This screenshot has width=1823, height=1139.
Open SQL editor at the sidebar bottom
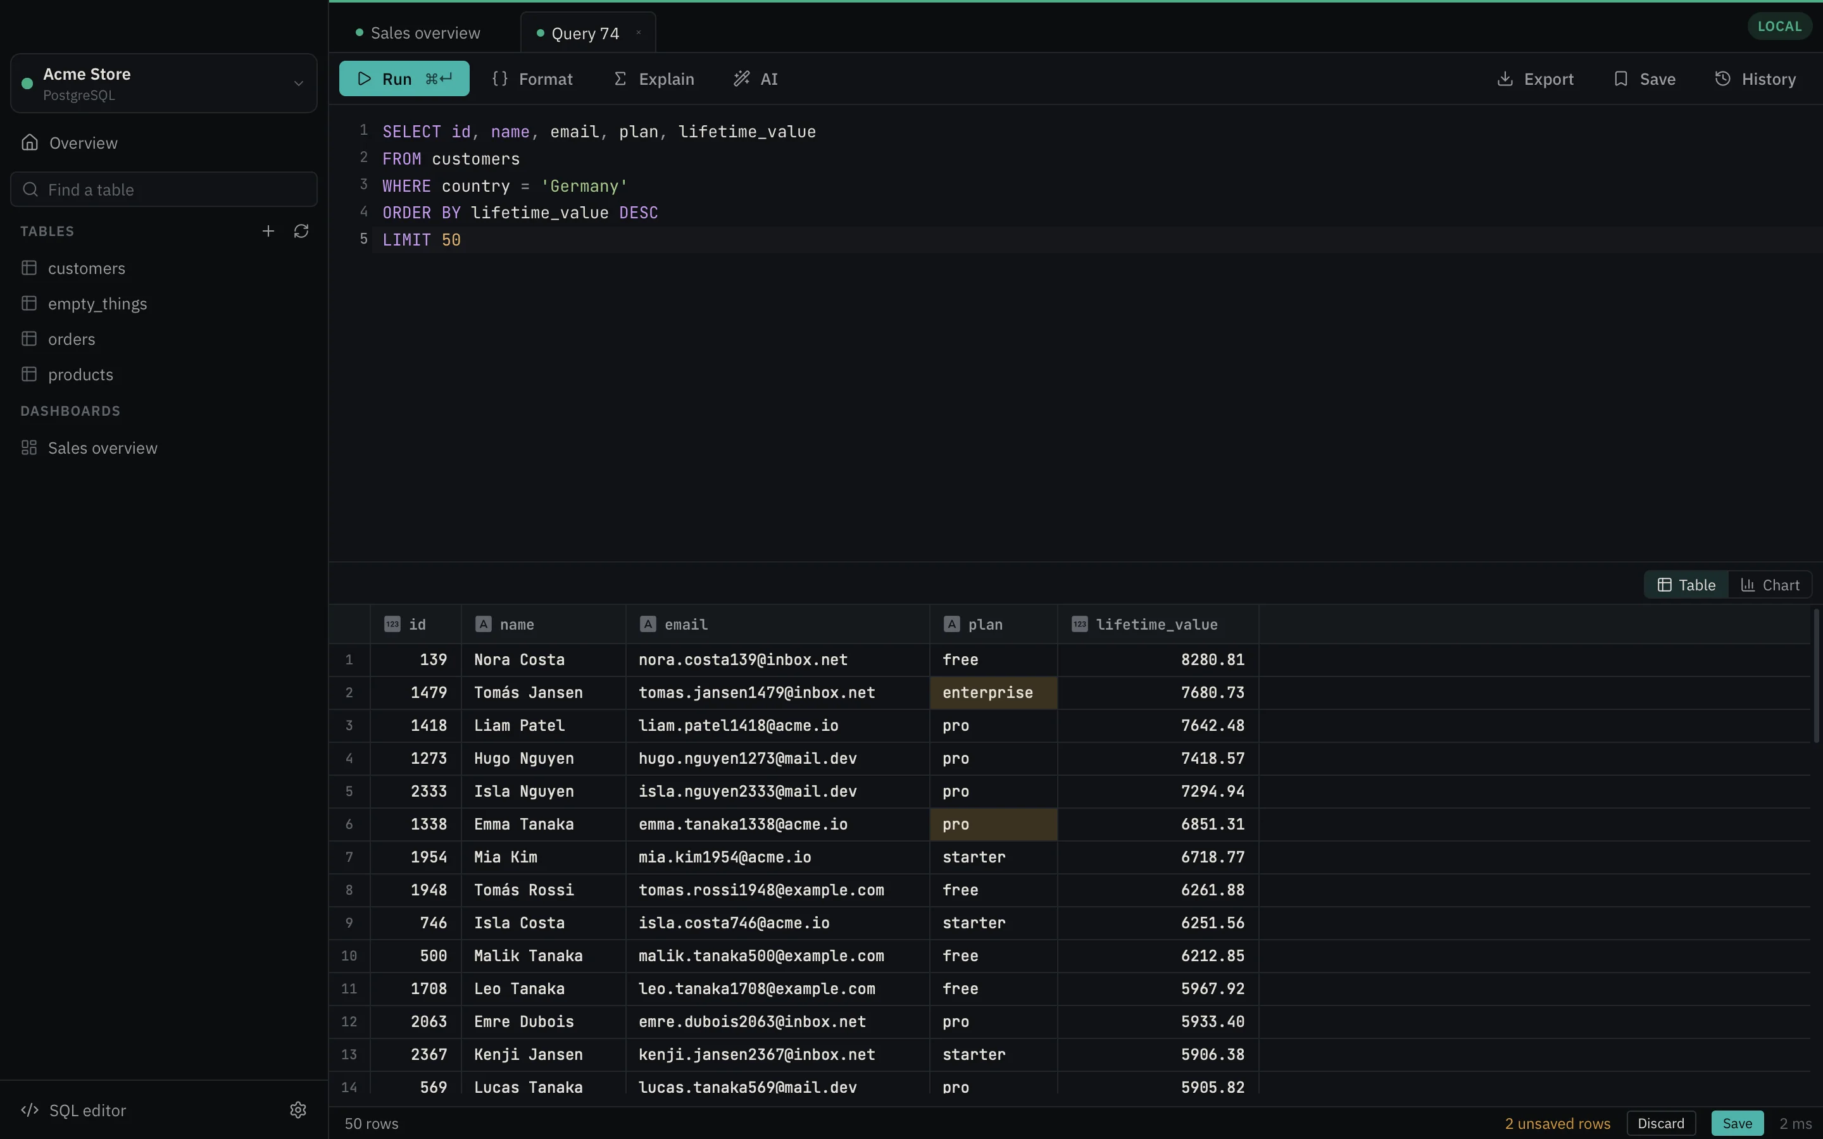click(x=73, y=1111)
